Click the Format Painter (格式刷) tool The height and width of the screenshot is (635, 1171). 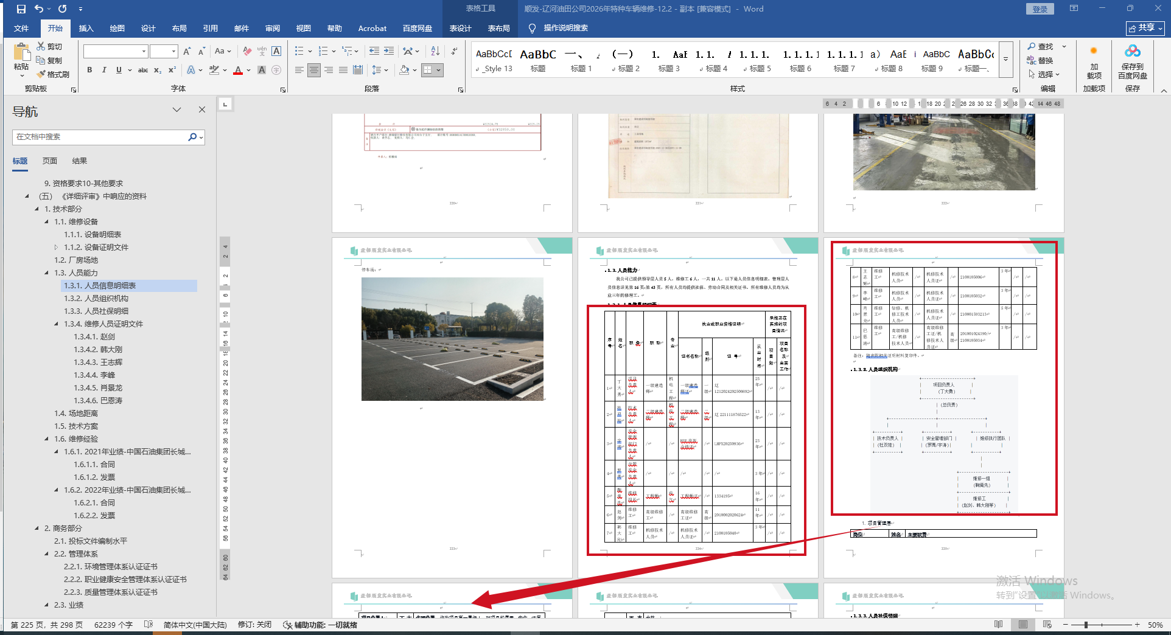[x=53, y=74]
